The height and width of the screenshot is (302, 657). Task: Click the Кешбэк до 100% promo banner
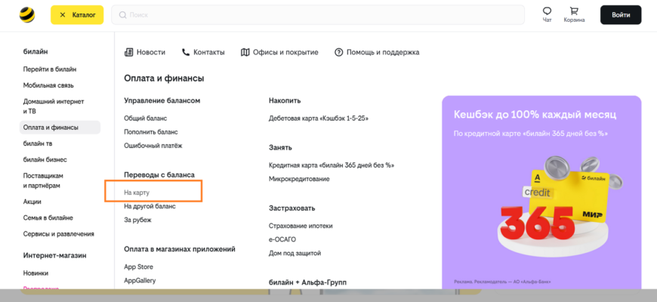pos(541,193)
